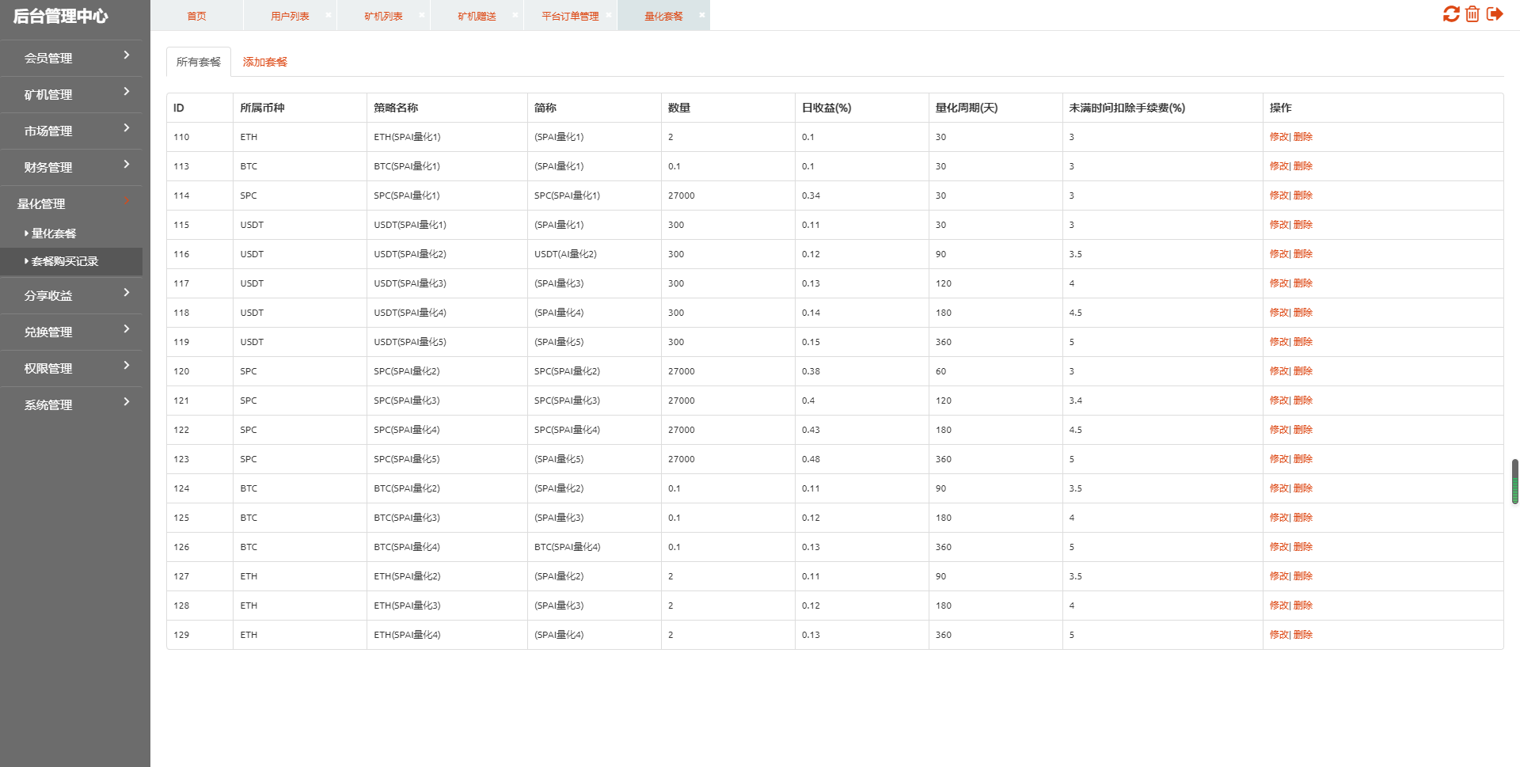Viewport: 1520px width, 767px height.
Task: Close the 矿机列表 tab
Action: [422, 15]
